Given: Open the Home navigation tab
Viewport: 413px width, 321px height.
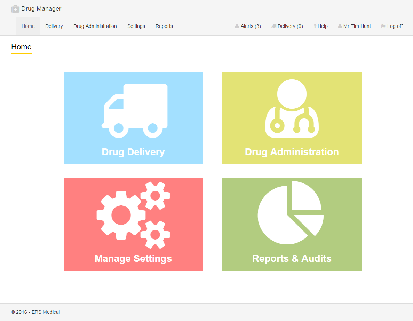Looking at the screenshot, I should click(28, 26).
